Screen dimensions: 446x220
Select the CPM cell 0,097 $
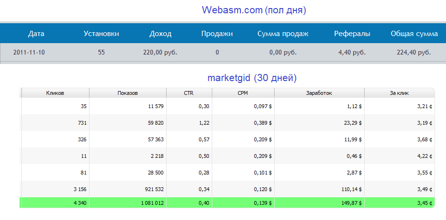point(263,106)
